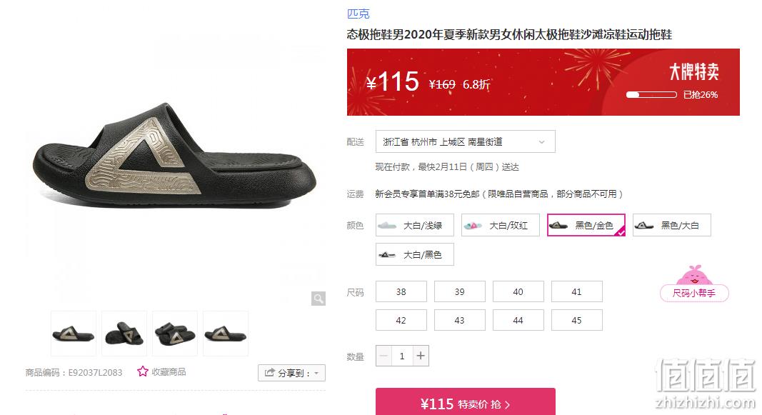Image resolution: width=762 pixels, height=415 pixels.
Task: Decrease quantity with the minus button
Action: click(x=383, y=356)
